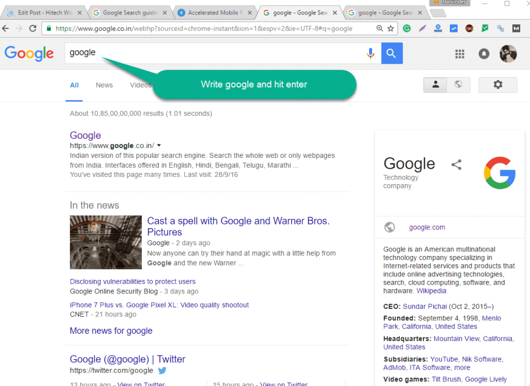Click the browser Back arrow
Viewport: 530px width, 386px height.
pyautogui.click(x=6, y=28)
